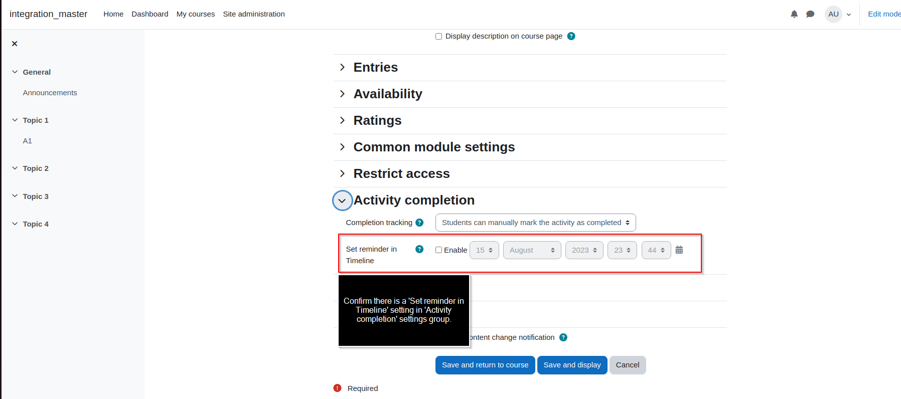Close the course index drawer
901x399 pixels.
15,44
